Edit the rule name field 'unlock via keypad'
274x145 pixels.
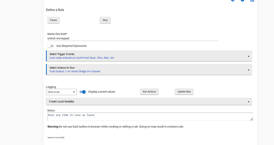click(x=133, y=38)
